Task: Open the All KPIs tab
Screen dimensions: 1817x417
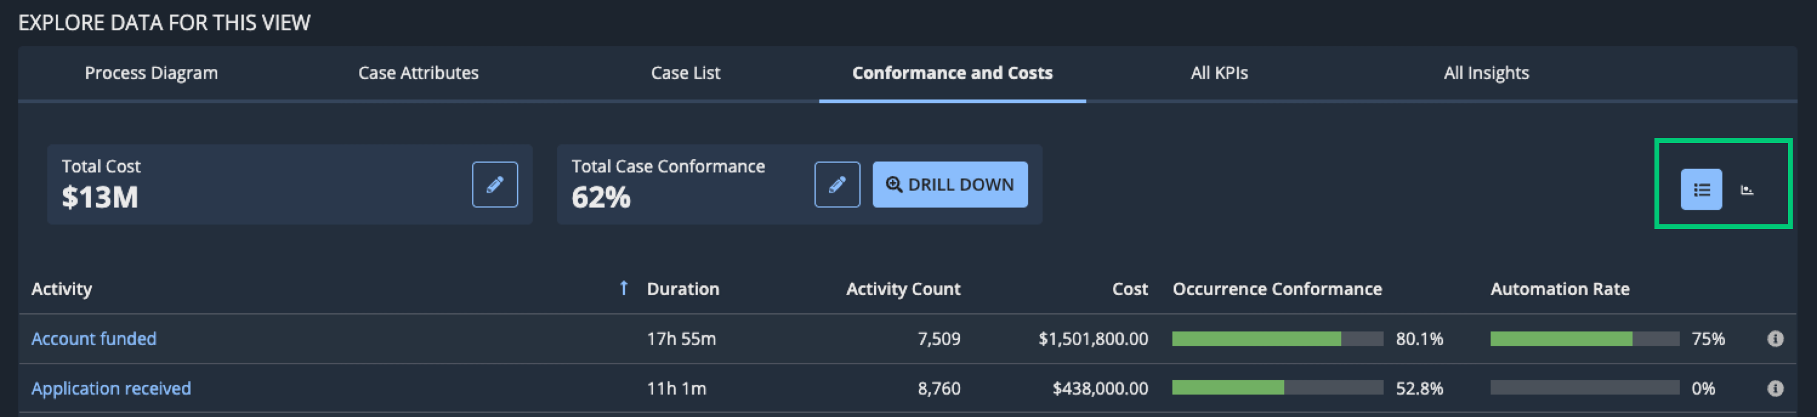Action: coord(1219,73)
